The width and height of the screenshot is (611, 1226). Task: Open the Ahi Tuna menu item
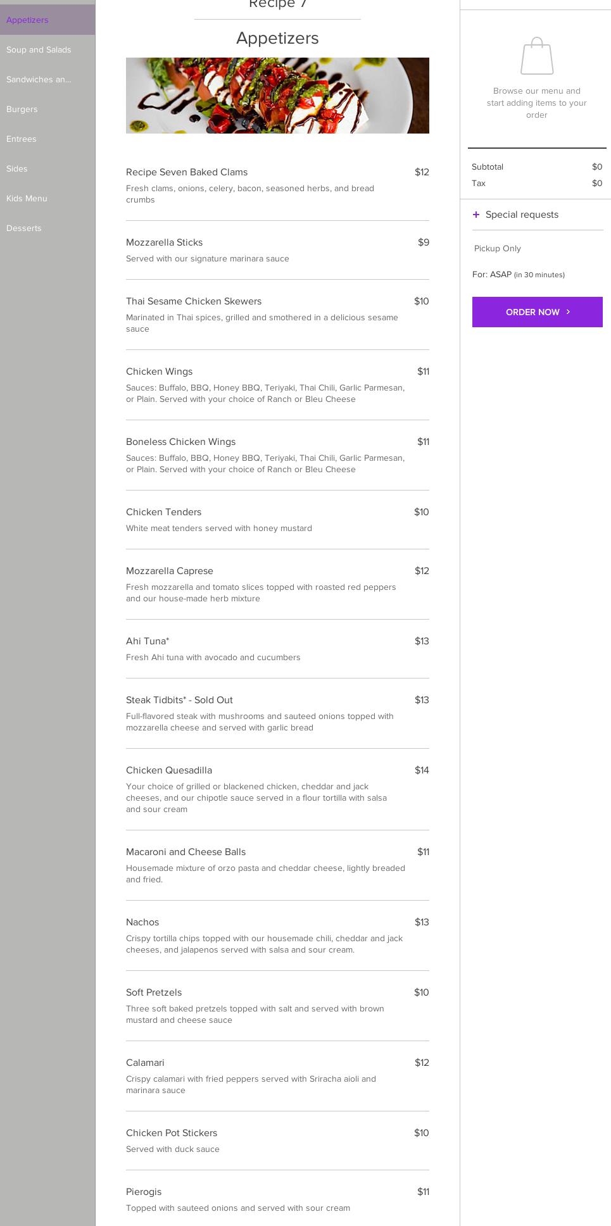[x=277, y=649]
